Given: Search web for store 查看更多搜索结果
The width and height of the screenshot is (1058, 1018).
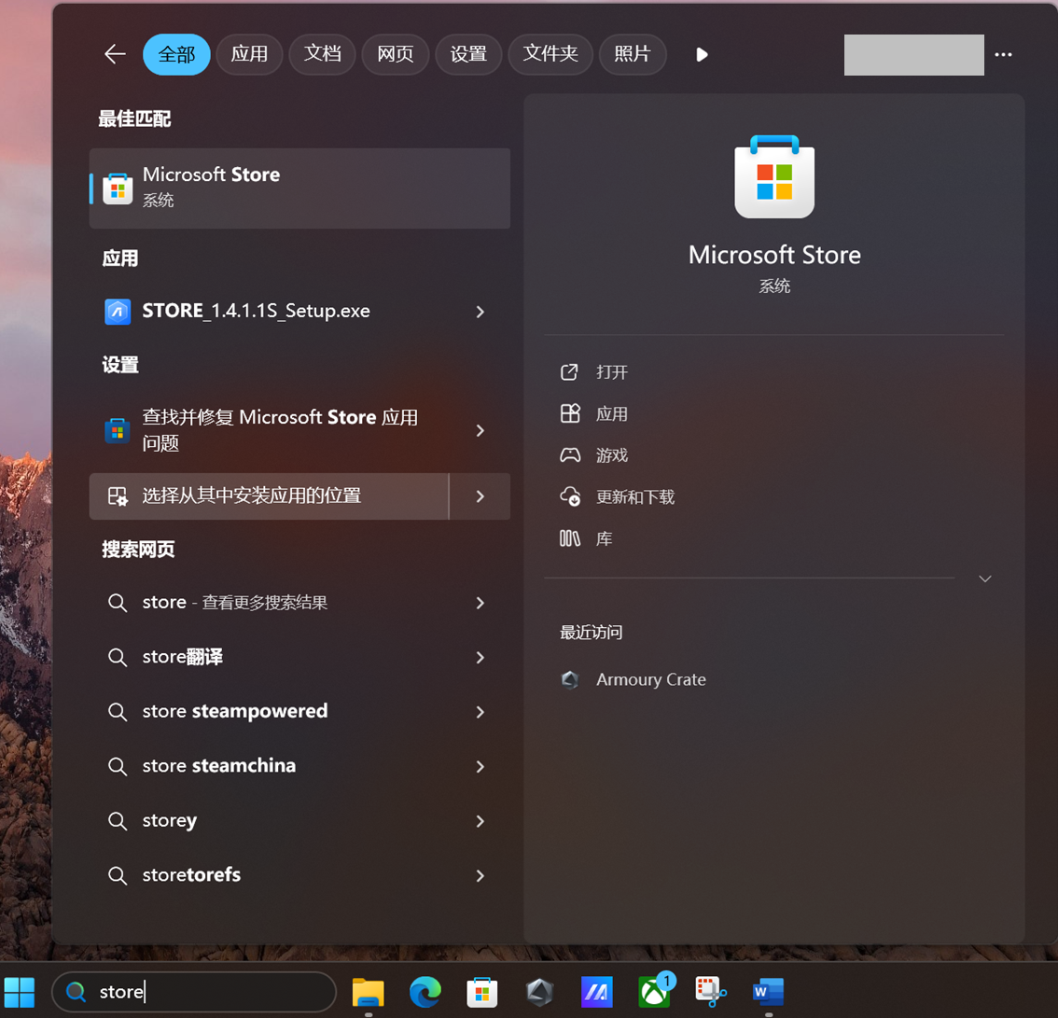Looking at the screenshot, I should [x=270, y=603].
